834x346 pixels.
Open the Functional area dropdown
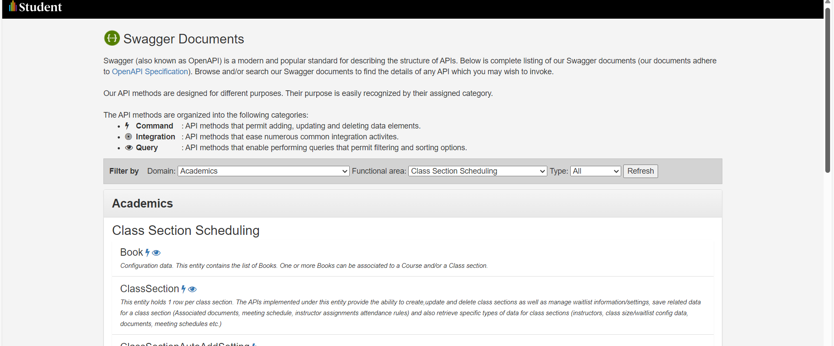point(478,171)
